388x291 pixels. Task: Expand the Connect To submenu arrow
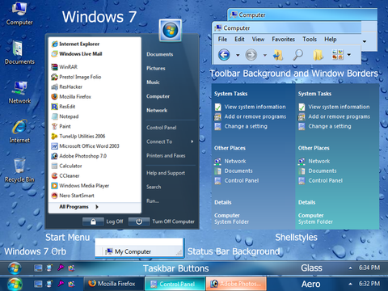(x=192, y=141)
